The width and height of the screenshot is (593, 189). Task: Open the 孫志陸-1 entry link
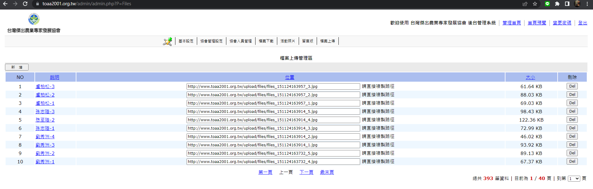45,128
